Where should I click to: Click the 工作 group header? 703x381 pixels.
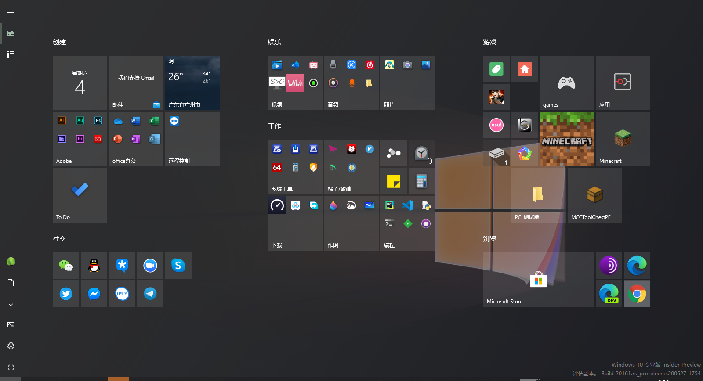[x=275, y=126]
